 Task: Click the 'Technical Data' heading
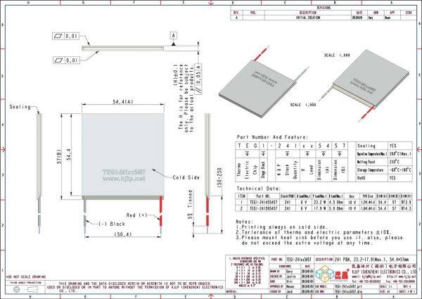tap(259, 189)
